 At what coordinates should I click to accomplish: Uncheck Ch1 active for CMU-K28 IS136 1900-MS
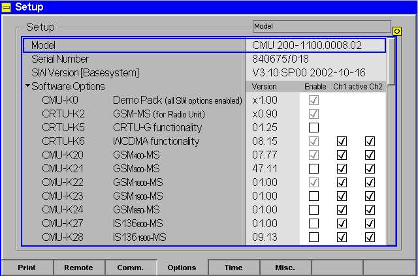click(x=342, y=237)
